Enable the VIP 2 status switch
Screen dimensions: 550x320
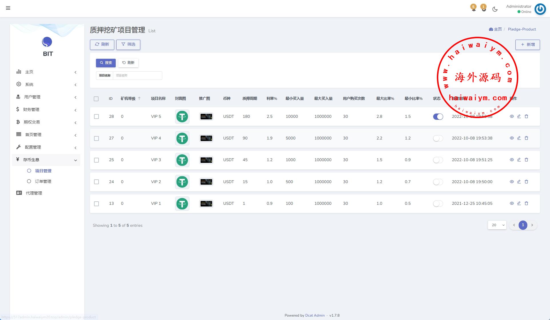point(438,182)
